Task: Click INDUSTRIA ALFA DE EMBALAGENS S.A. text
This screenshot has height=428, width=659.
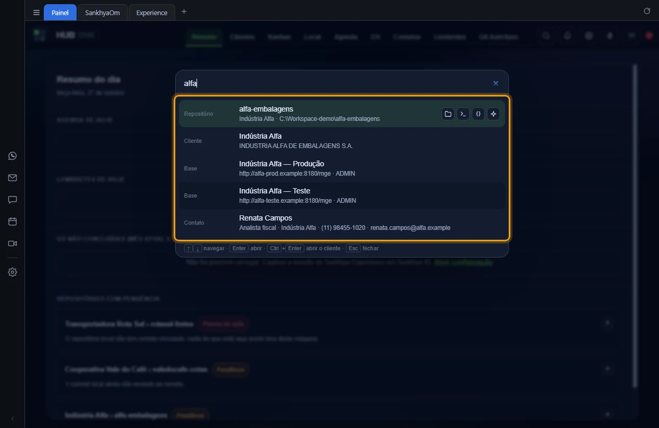Action: point(296,146)
